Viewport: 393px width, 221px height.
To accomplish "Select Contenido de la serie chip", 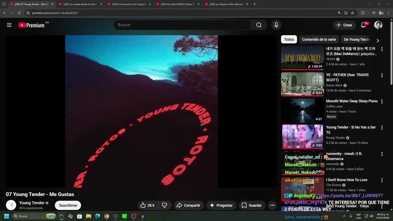I will [319, 39].
